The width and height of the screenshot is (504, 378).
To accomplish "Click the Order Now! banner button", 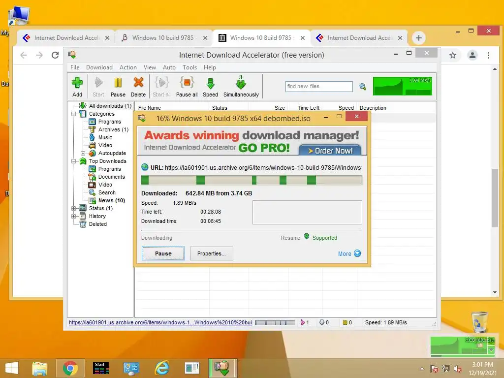I will pos(330,151).
